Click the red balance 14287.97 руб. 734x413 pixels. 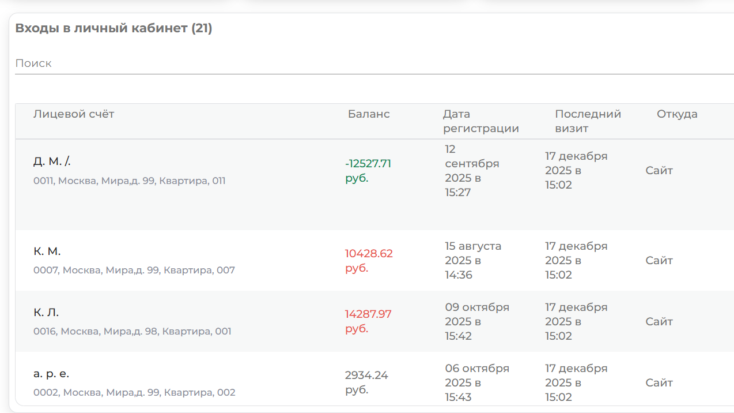pos(368,321)
